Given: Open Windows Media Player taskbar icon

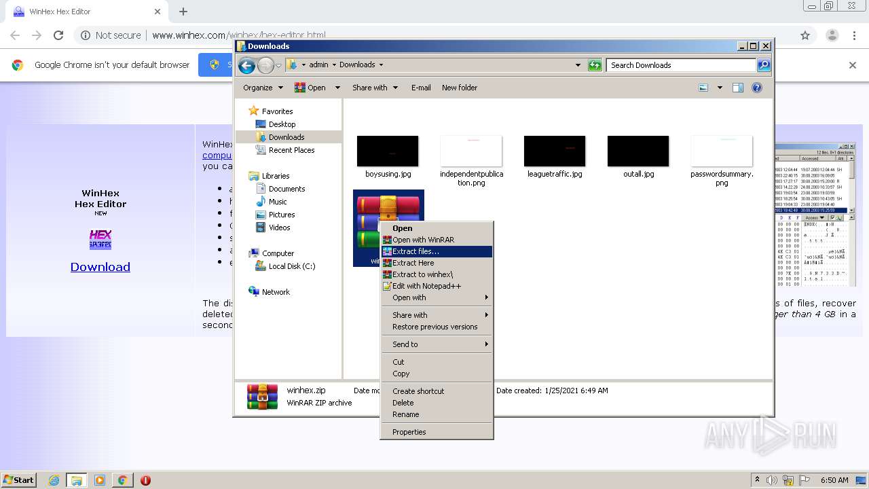Looking at the screenshot, I should 99,480.
